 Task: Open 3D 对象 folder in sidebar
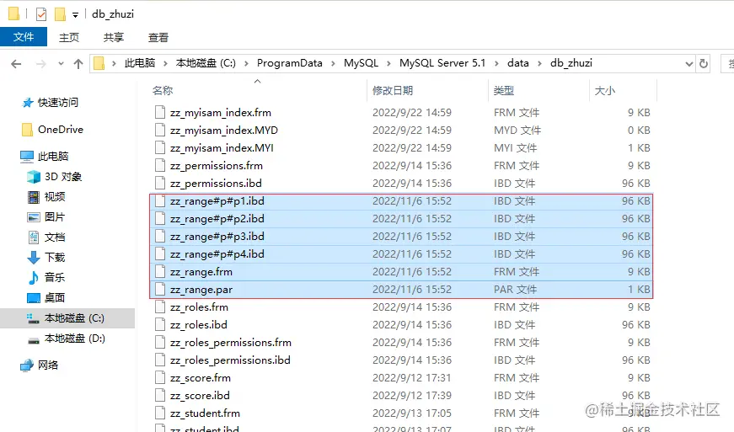click(63, 177)
